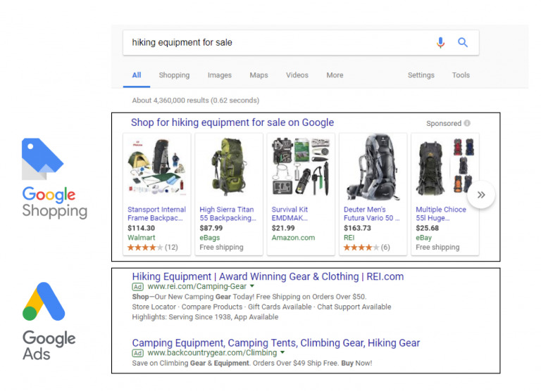The image size is (541, 391).
Task: Click About 4,360,000 results text
Action: tap(196, 101)
